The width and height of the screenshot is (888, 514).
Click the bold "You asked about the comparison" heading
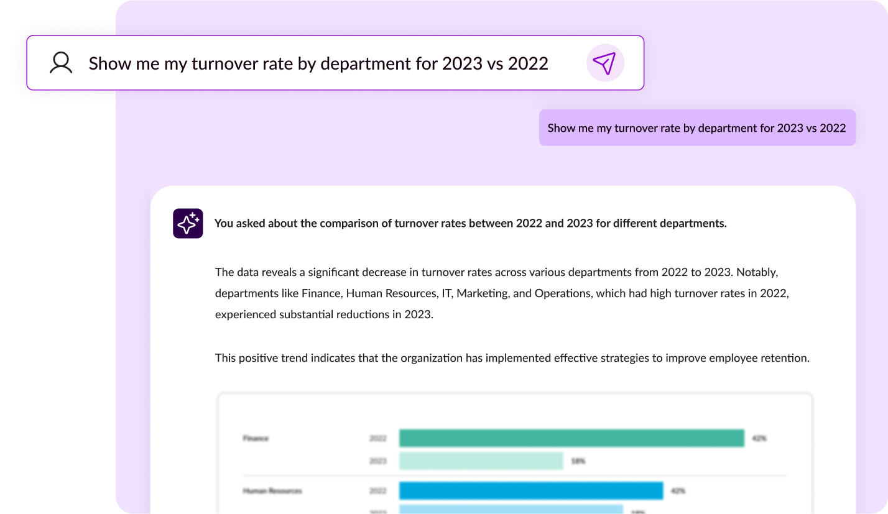point(470,224)
